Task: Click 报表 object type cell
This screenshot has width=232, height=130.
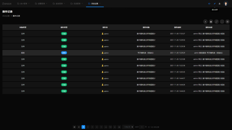Action: (x=23, y=53)
